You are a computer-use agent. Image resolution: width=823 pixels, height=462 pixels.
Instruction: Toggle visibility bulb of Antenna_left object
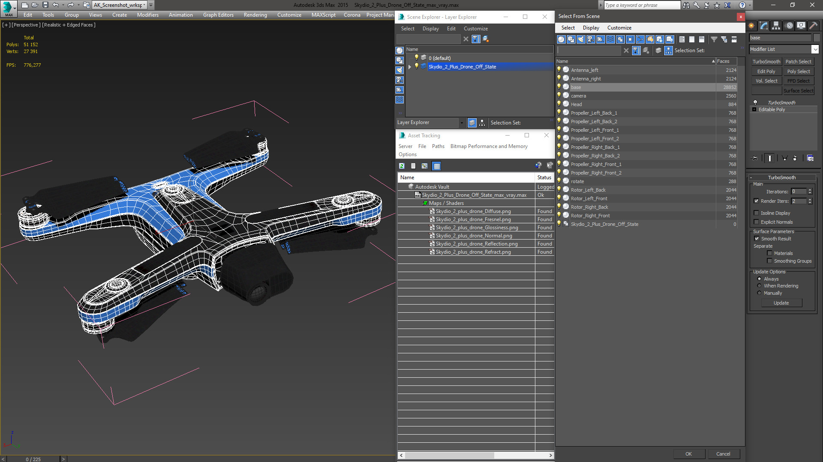[559, 70]
